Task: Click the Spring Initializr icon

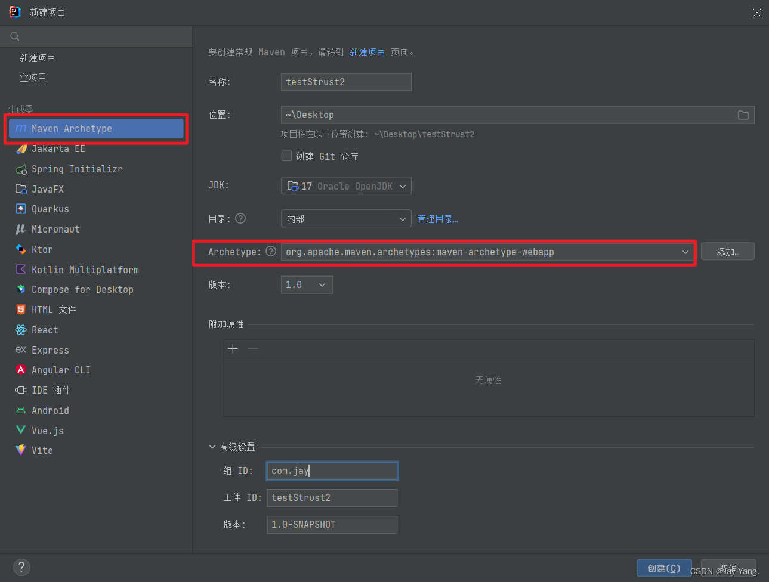Action: pyautogui.click(x=21, y=169)
